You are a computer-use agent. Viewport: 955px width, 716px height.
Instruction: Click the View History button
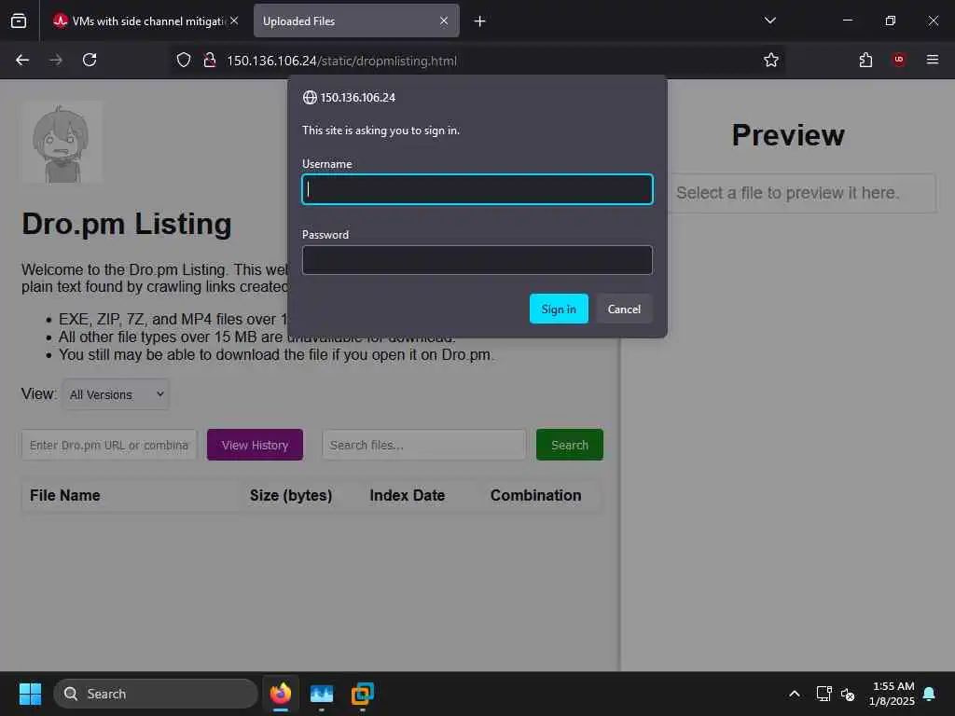tap(255, 445)
